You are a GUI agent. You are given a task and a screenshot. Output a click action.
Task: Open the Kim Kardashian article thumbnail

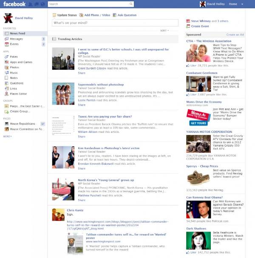click(x=63, y=157)
